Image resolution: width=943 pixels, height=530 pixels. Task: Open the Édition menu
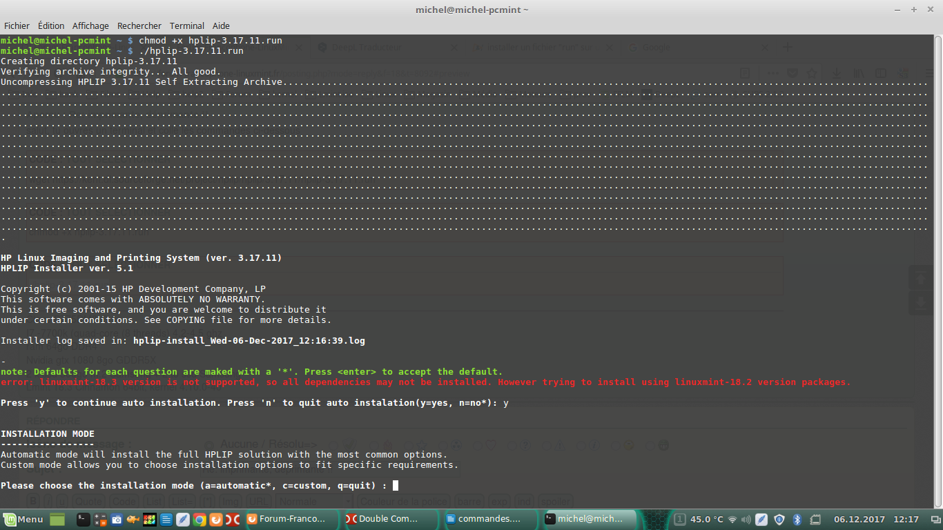coord(51,26)
